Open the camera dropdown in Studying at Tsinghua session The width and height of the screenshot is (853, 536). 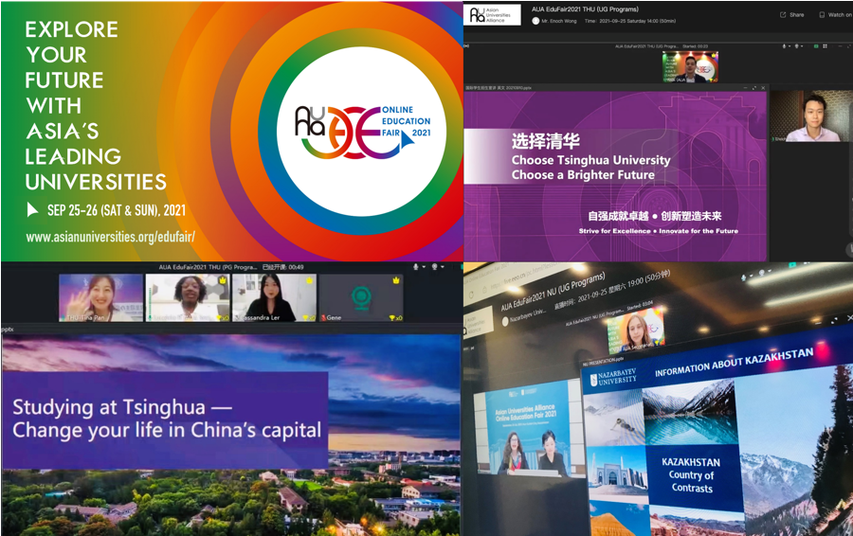tap(443, 267)
